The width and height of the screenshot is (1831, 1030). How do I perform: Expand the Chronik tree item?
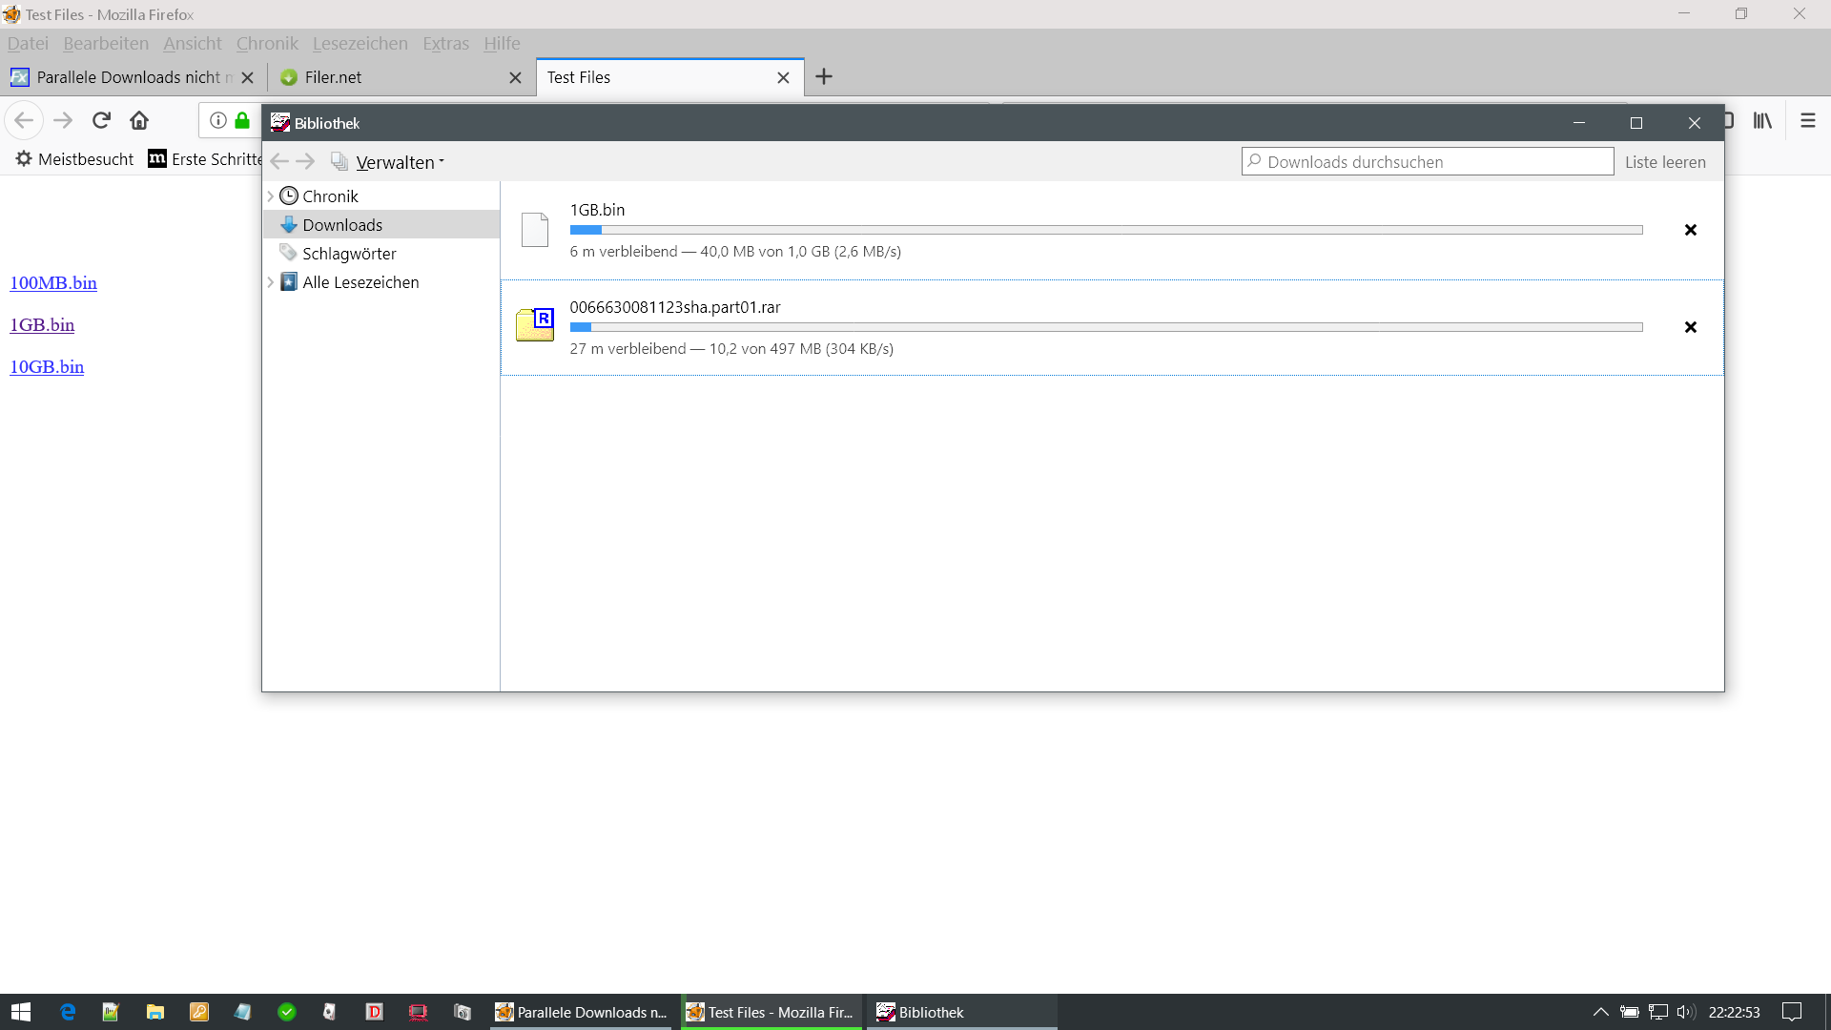(x=271, y=196)
